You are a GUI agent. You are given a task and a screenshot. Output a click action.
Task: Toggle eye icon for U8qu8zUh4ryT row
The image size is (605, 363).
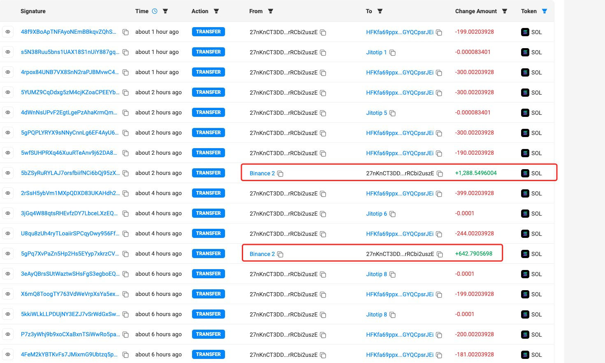point(8,233)
